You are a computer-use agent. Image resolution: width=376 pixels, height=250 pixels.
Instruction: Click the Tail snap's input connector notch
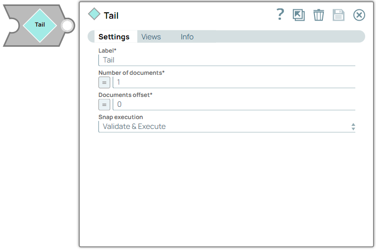(x=12, y=25)
